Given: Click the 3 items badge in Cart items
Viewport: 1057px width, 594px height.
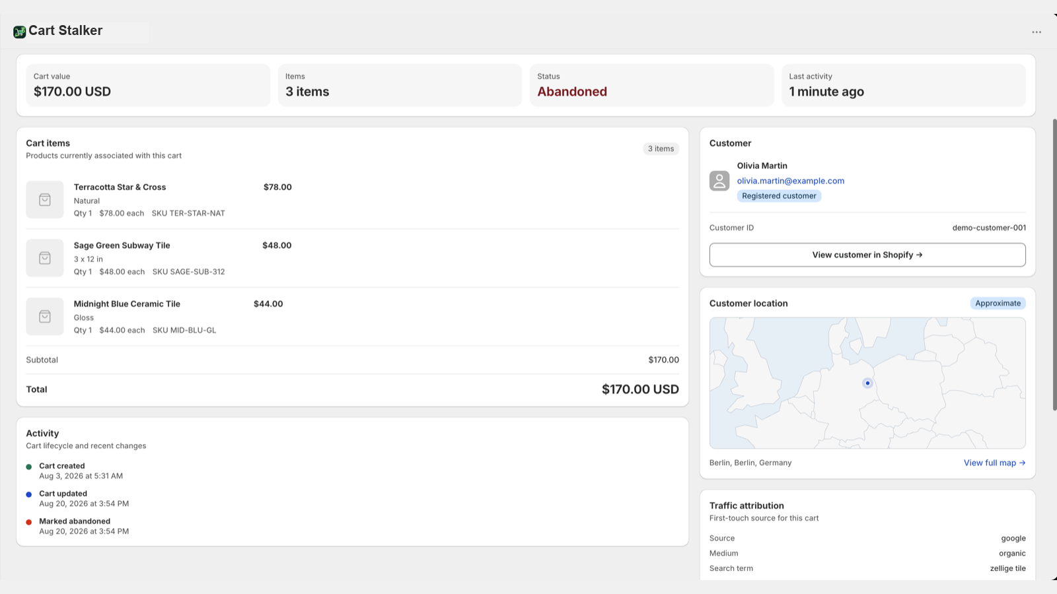Looking at the screenshot, I should pyautogui.click(x=661, y=149).
